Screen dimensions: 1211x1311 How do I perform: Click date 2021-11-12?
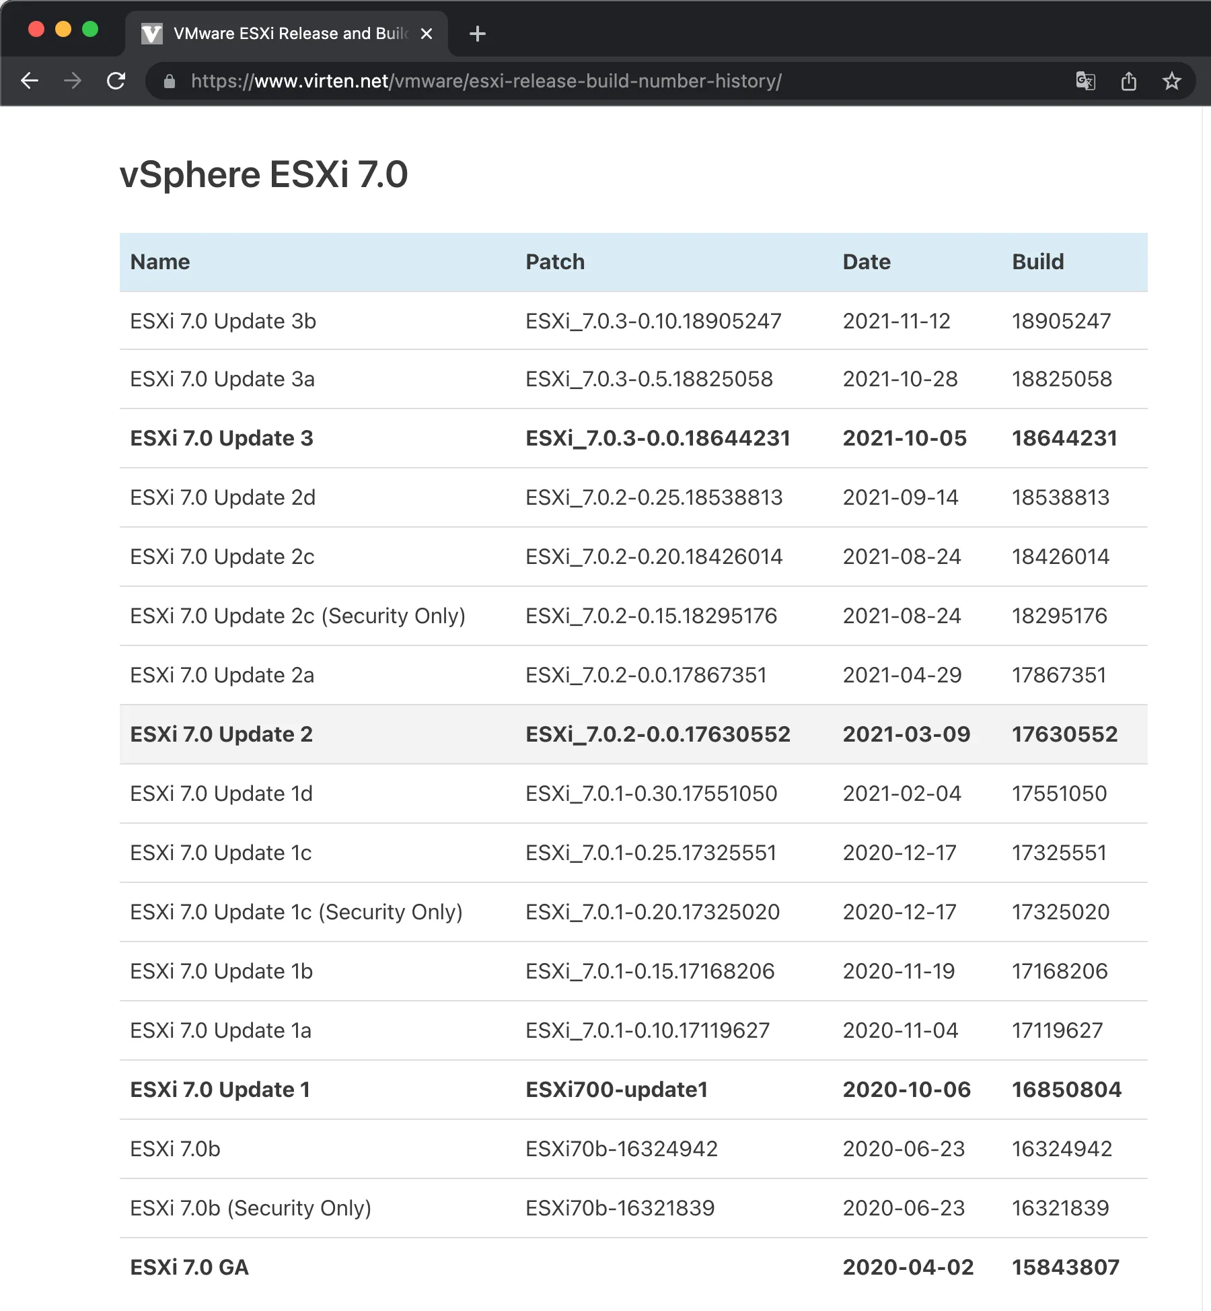tap(897, 321)
